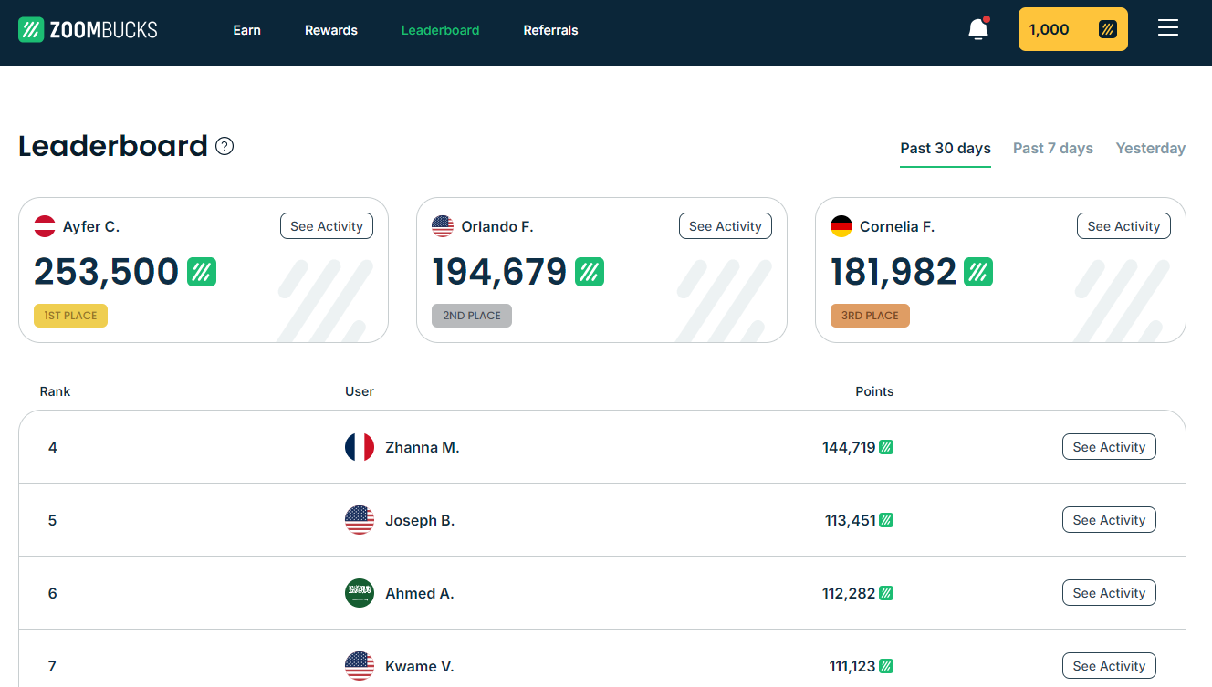Open the Referrals page
The width and height of the screenshot is (1212, 687).
[550, 30]
